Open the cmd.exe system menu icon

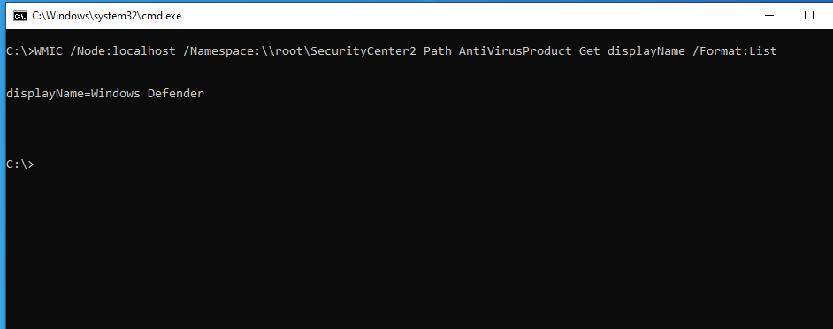tap(20, 16)
